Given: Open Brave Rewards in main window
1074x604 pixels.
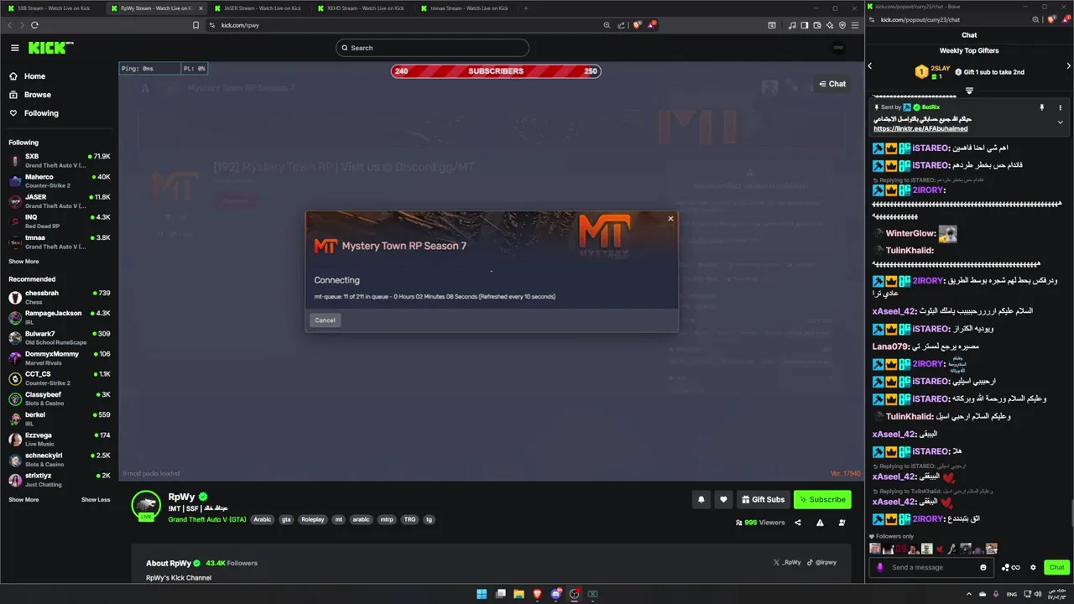Looking at the screenshot, I should click(x=651, y=25).
